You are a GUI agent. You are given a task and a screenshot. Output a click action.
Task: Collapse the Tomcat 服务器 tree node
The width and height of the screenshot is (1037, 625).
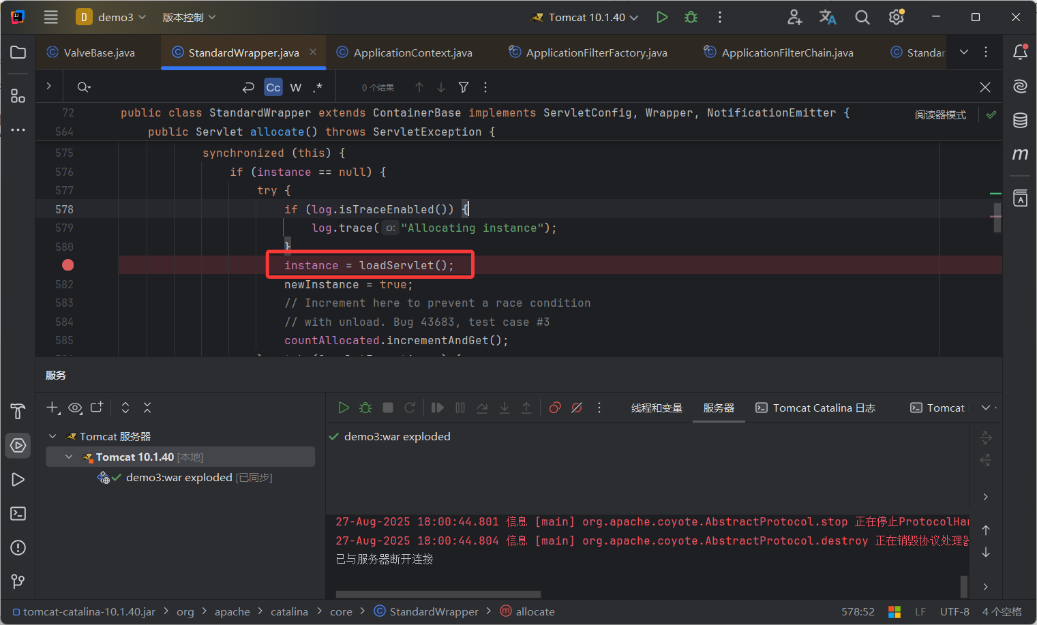[x=52, y=436]
